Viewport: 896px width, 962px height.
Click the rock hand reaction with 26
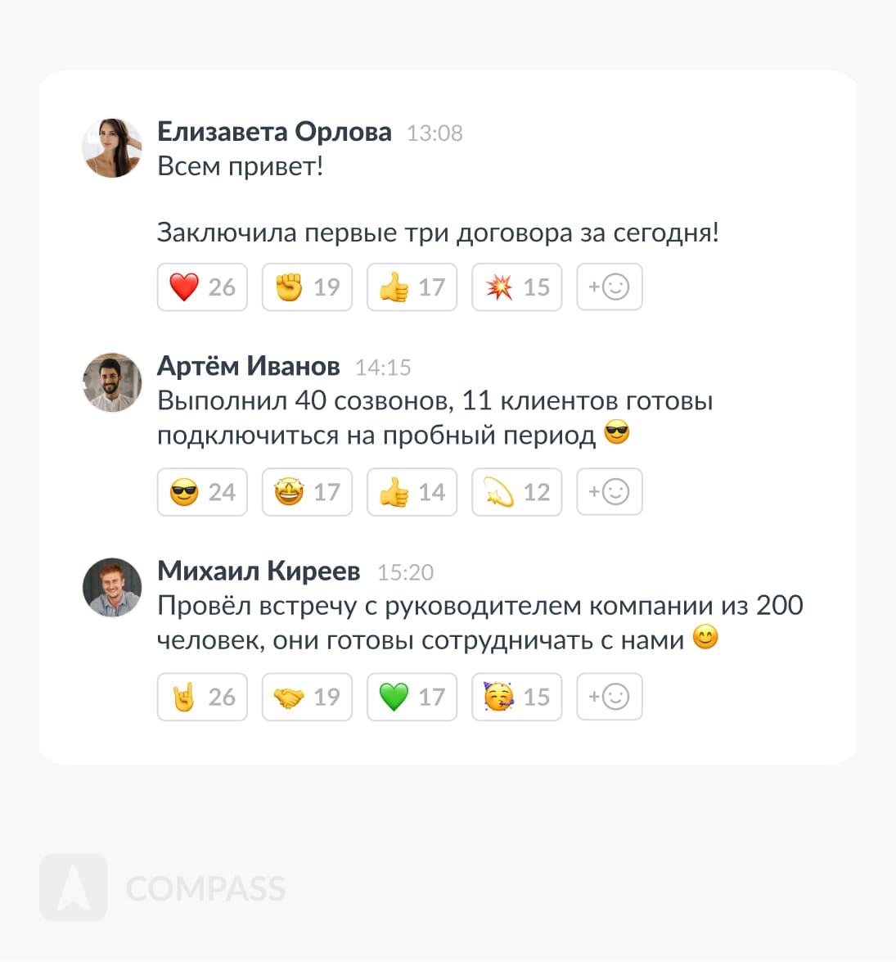tap(202, 697)
